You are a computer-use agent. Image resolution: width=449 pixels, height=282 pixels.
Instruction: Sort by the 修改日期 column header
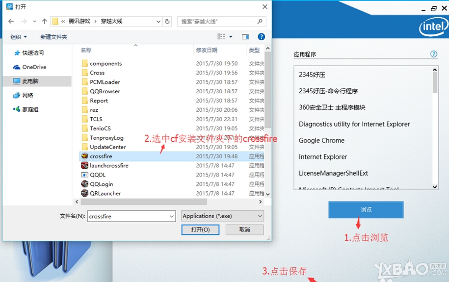click(x=207, y=50)
